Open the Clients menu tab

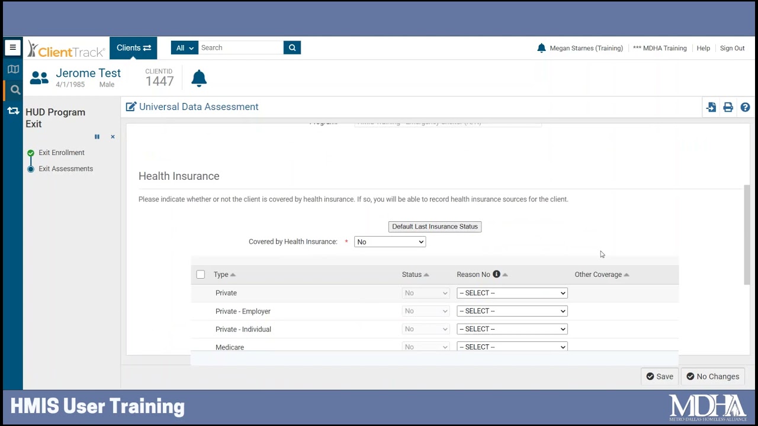133,48
